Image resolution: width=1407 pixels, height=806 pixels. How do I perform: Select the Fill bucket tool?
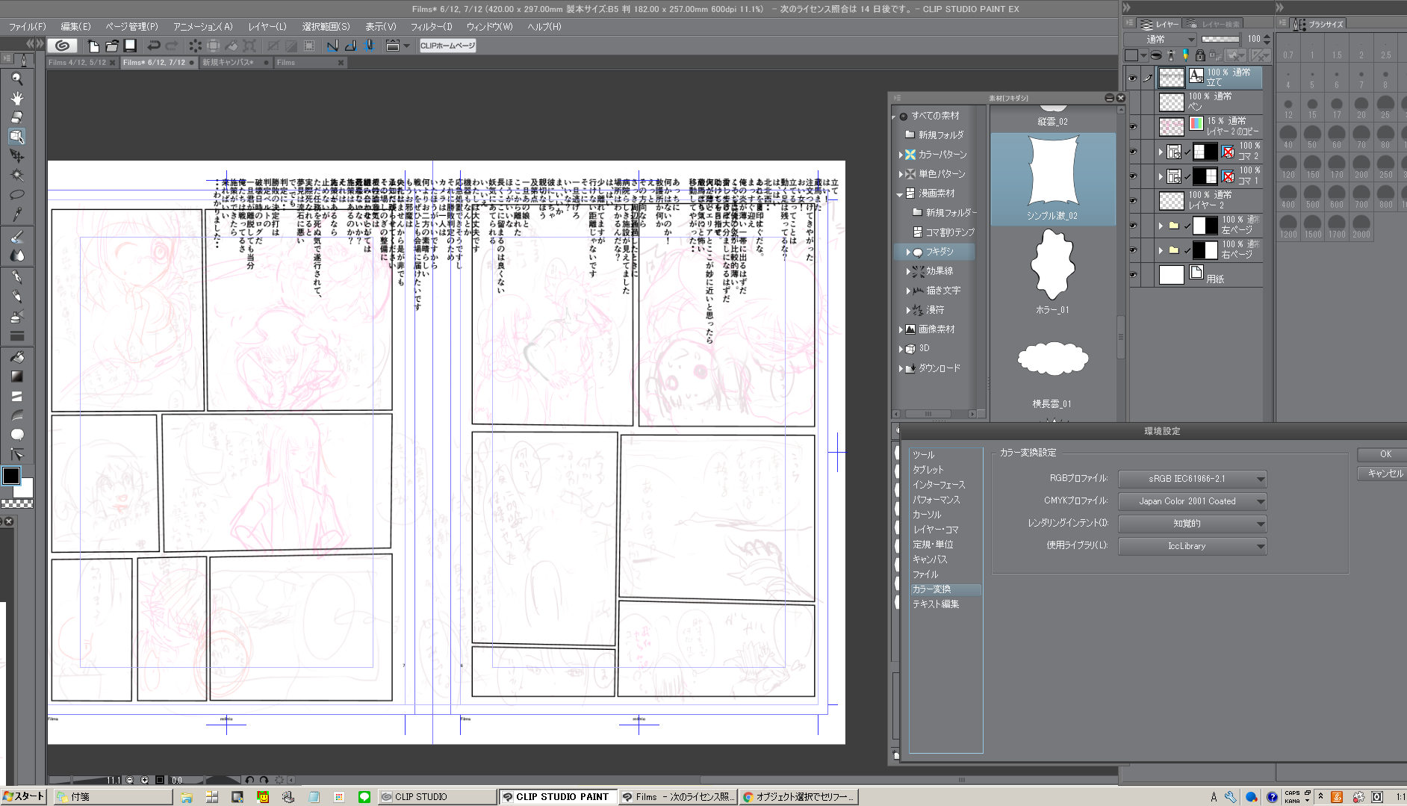coord(16,357)
